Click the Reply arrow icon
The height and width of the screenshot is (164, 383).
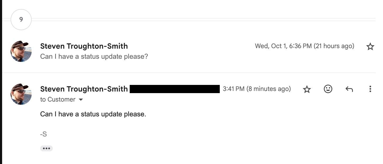coord(349,89)
